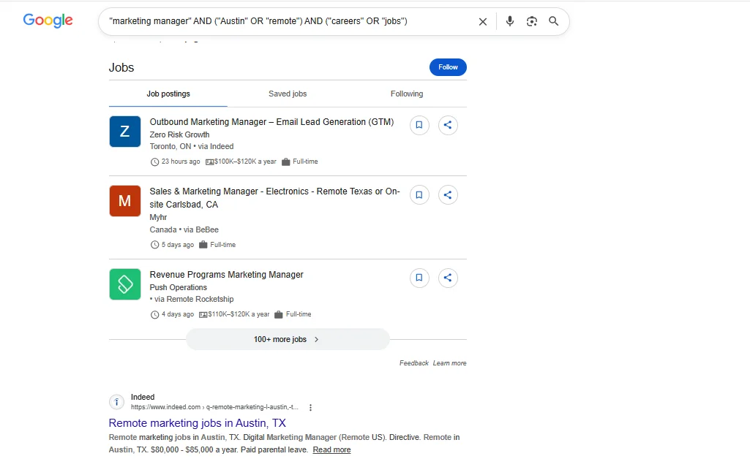Open Outbound Marketing Manager job posting
The image size is (750, 467).
pyautogui.click(x=271, y=122)
